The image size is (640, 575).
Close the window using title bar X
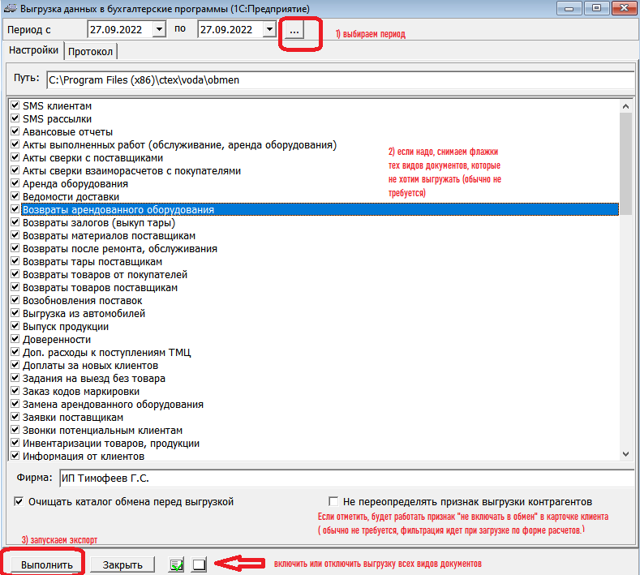[x=625, y=8]
